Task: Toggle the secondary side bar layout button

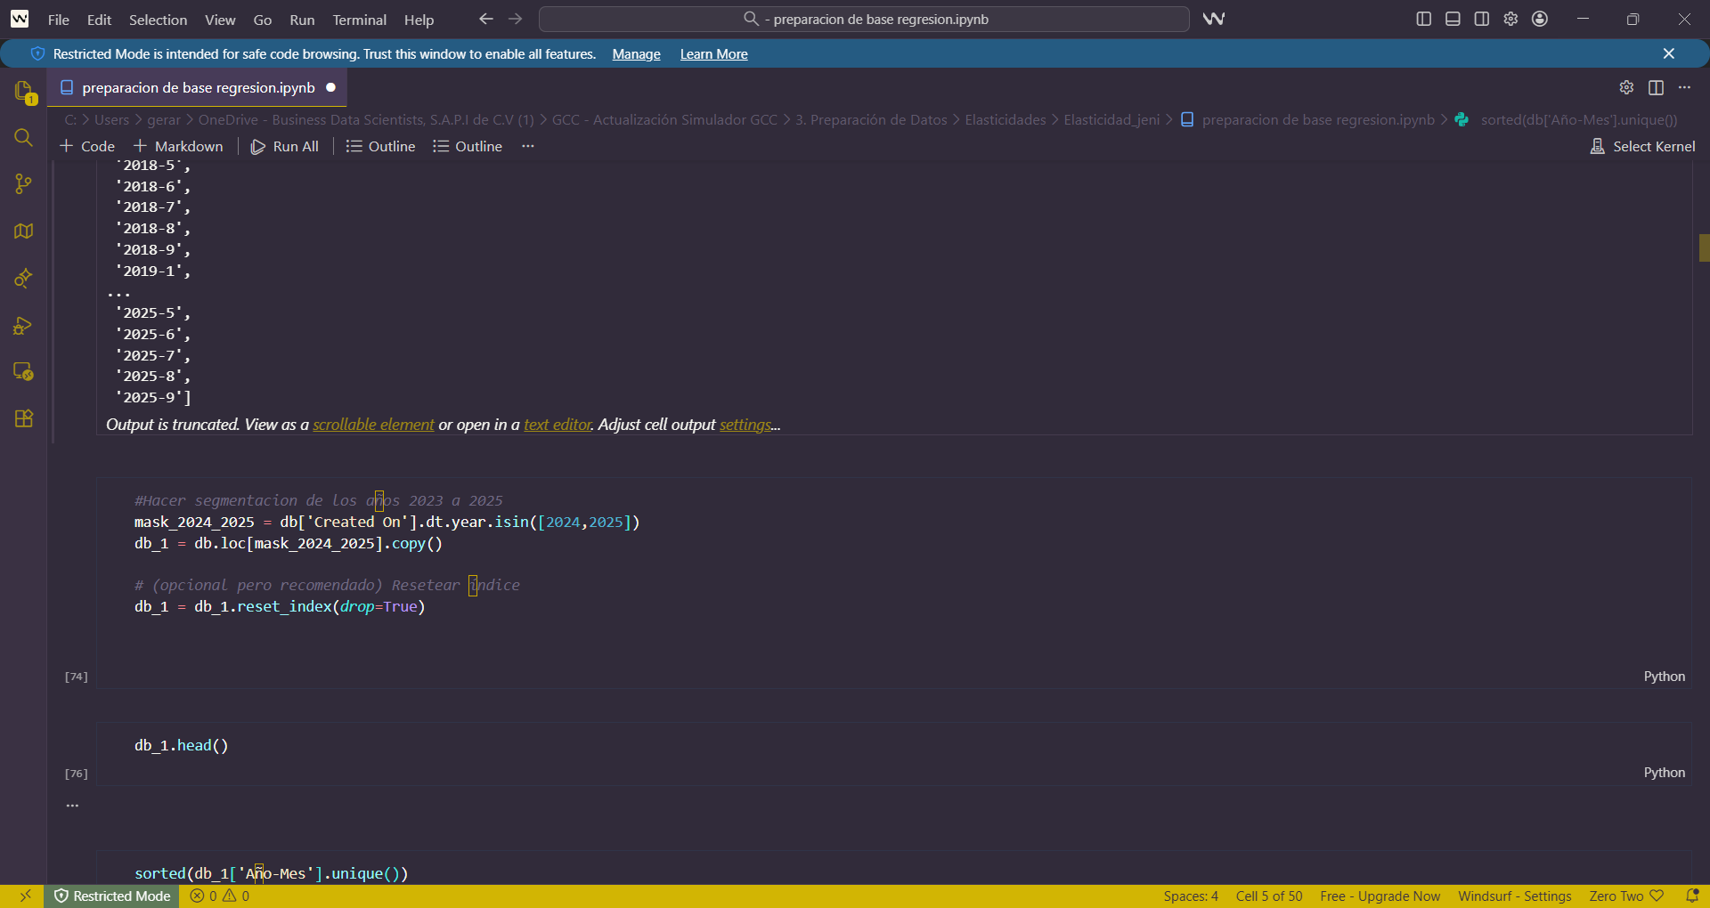Action: [1482, 19]
